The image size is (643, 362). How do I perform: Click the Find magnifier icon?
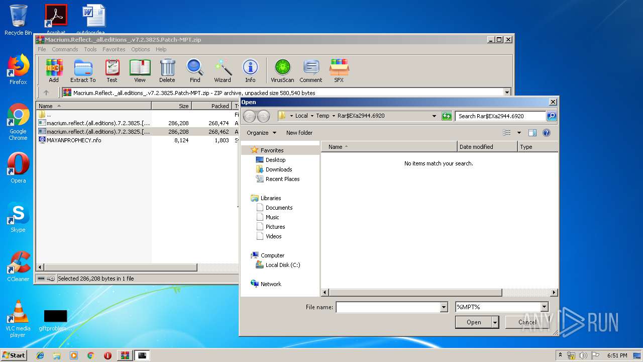click(195, 70)
